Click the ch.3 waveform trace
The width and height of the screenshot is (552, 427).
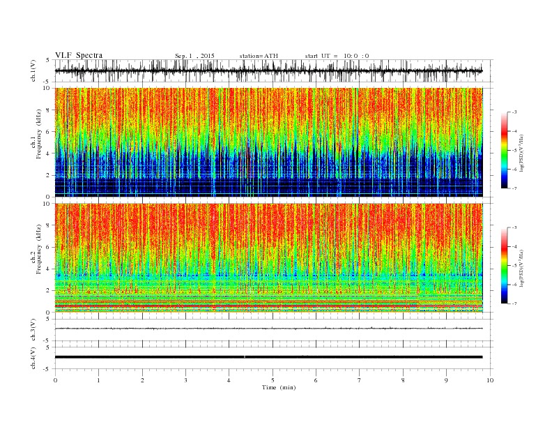click(x=268, y=329)
